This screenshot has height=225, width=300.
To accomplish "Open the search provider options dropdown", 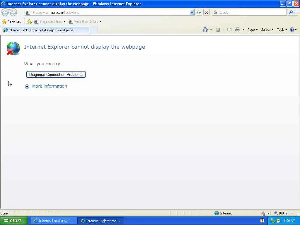I will (296, 12).
